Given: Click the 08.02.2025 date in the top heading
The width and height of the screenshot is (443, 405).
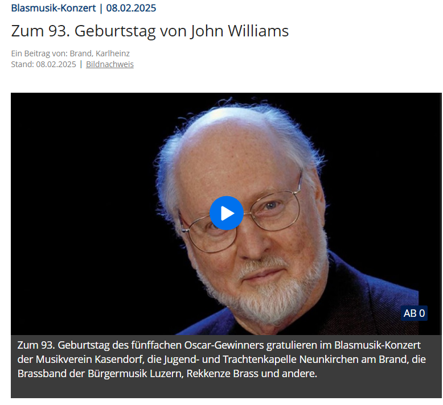Looking at the screenshot, I should [x=131, y=8].
